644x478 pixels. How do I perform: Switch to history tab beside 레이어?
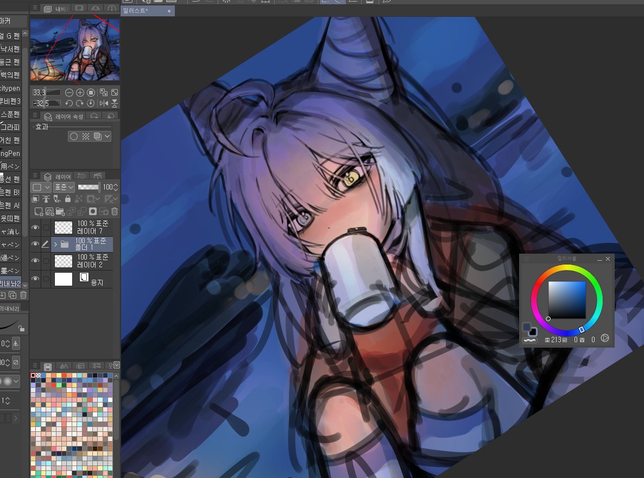(x=81, y=177)
